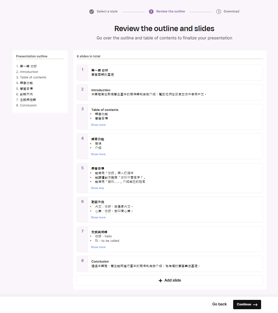Click the number 2 badge on Introduction slide
Screen dimensions: 278x313
[82, 89]
